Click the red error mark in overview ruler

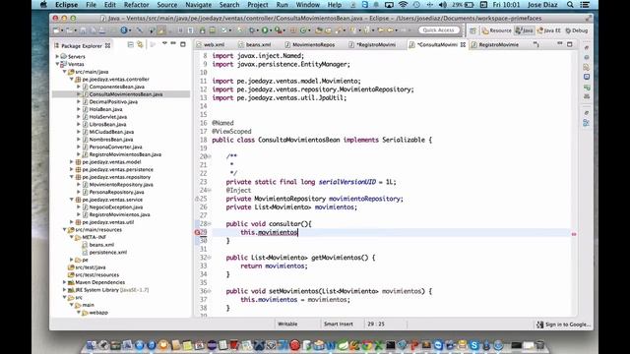pos(574,234)
